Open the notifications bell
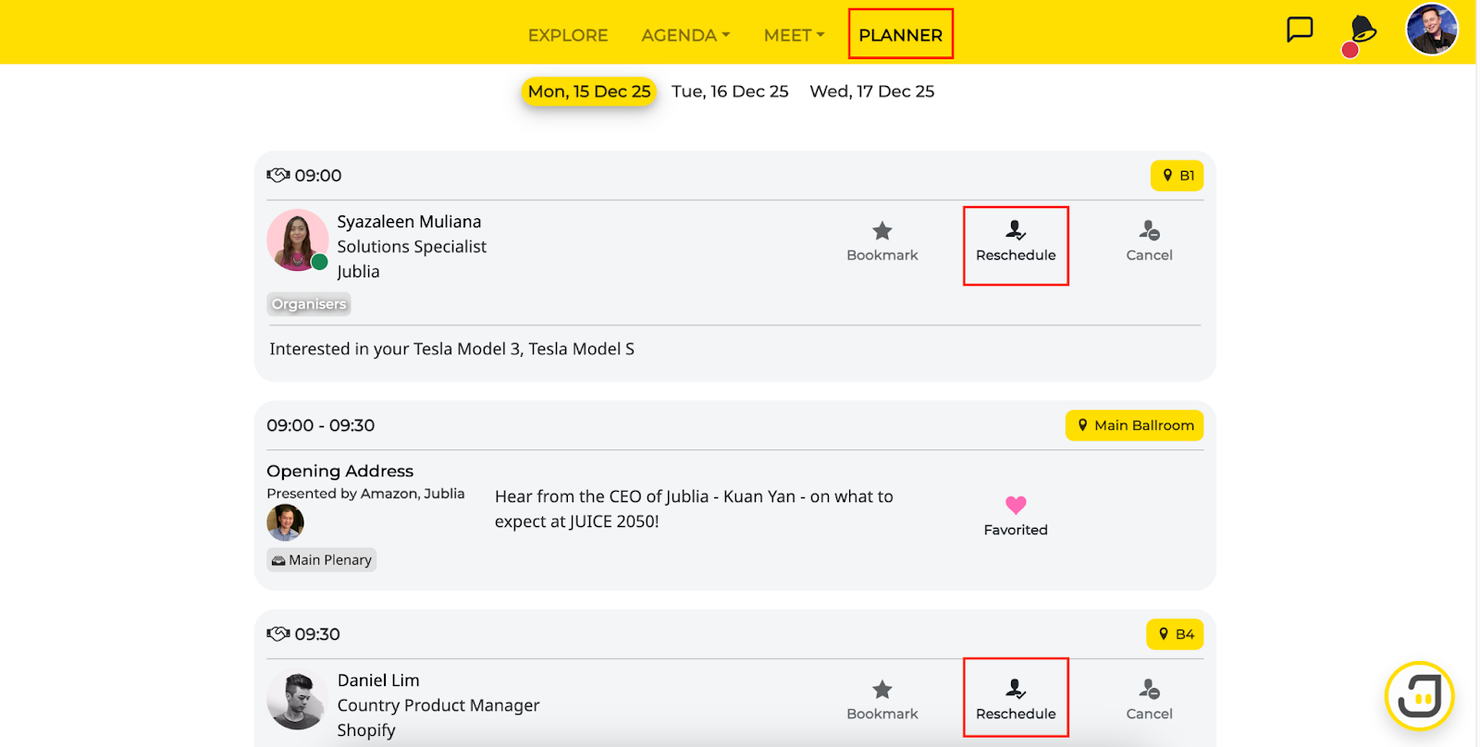Image resolution: width=1480 pixels, height=747 pixels. (1362, 31)
